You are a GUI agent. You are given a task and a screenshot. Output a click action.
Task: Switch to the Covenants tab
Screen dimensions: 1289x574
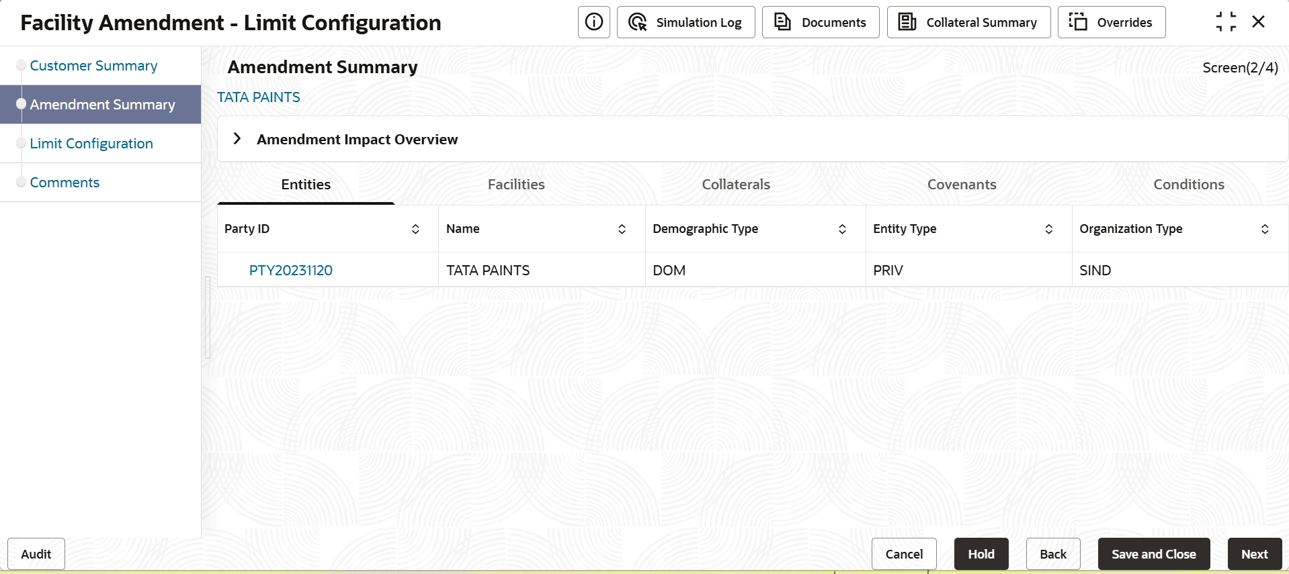click(x=962, y=185)
